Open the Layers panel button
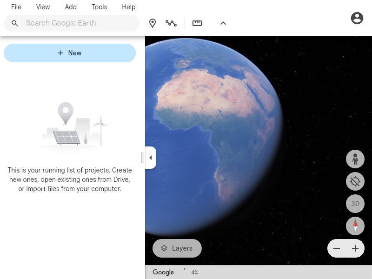 click(x=177, y=248)
